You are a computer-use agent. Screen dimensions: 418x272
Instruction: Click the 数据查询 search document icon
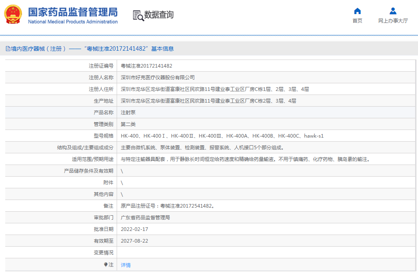click(x=138, y=15)
